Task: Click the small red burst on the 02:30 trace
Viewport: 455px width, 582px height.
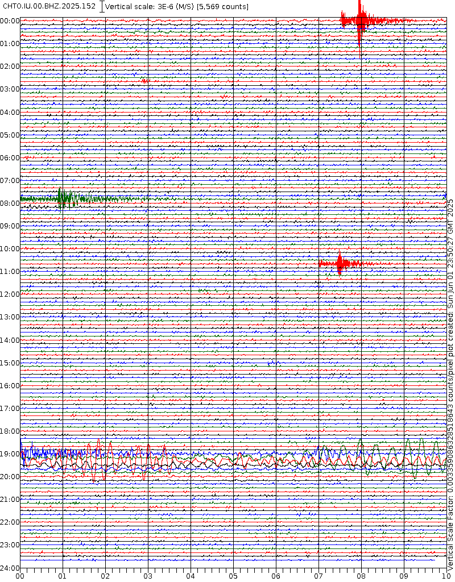Action: point(145,81)
